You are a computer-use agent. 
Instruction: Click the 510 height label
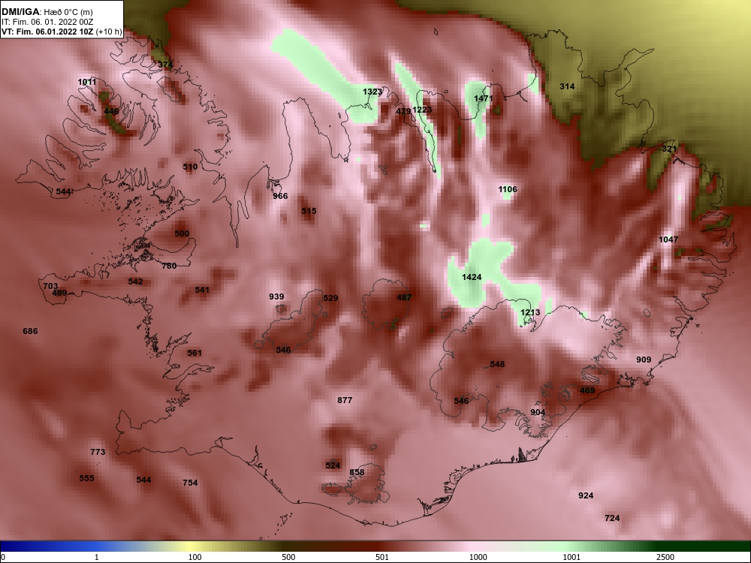click(190, 167)
